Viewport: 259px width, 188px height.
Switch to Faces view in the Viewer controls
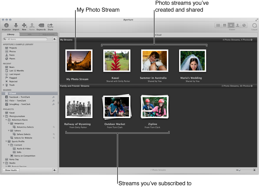click(237, 25)
